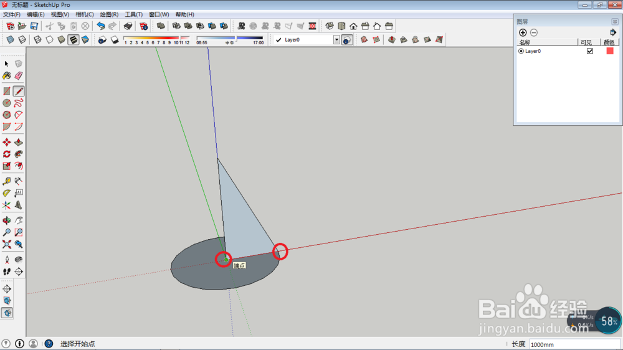Select the Pan hand tool
Image resolution: width=623 pixels, height=350 pixels.
point(18,220)
